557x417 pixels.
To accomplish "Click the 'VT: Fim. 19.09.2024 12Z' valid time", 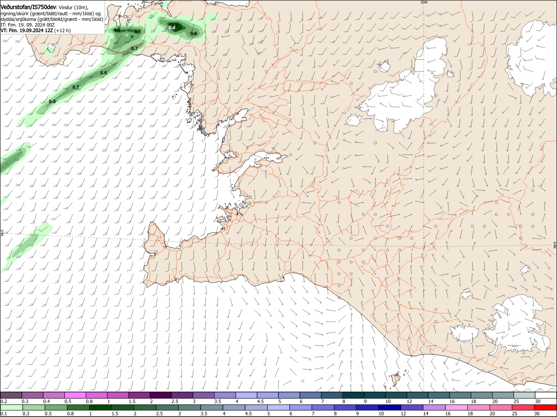I will [27, 30].
